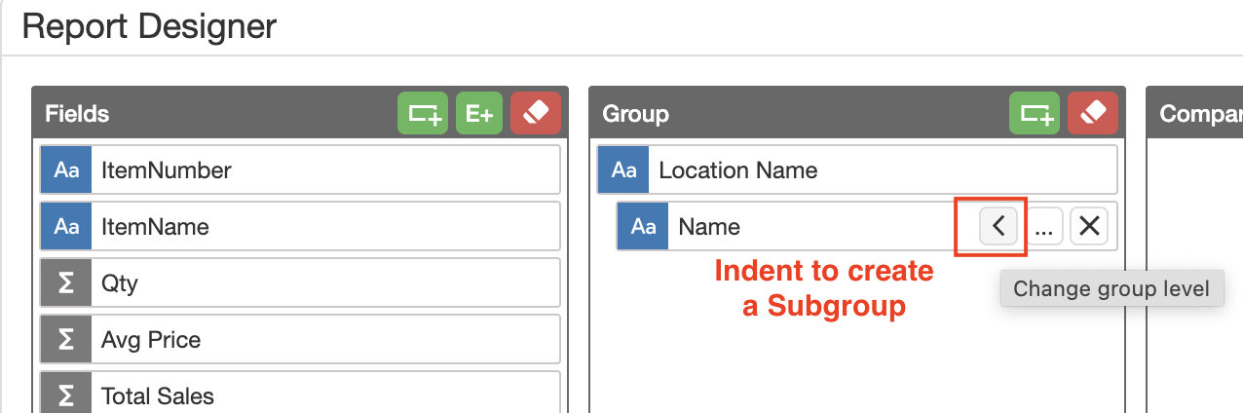Select the Total Sales field row
The width and height of the screenshot is (1243, 413).
tap(300, 393)
